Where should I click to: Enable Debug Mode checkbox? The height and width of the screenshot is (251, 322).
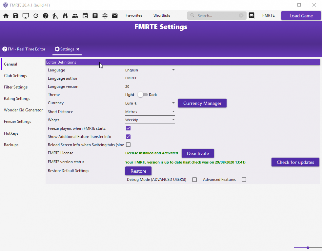pos(194,180)
